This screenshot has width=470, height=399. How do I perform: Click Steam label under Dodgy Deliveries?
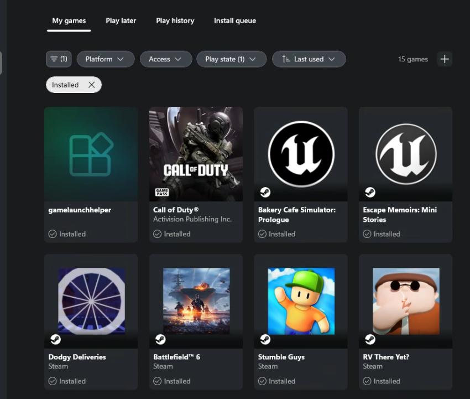coord(58,366)
